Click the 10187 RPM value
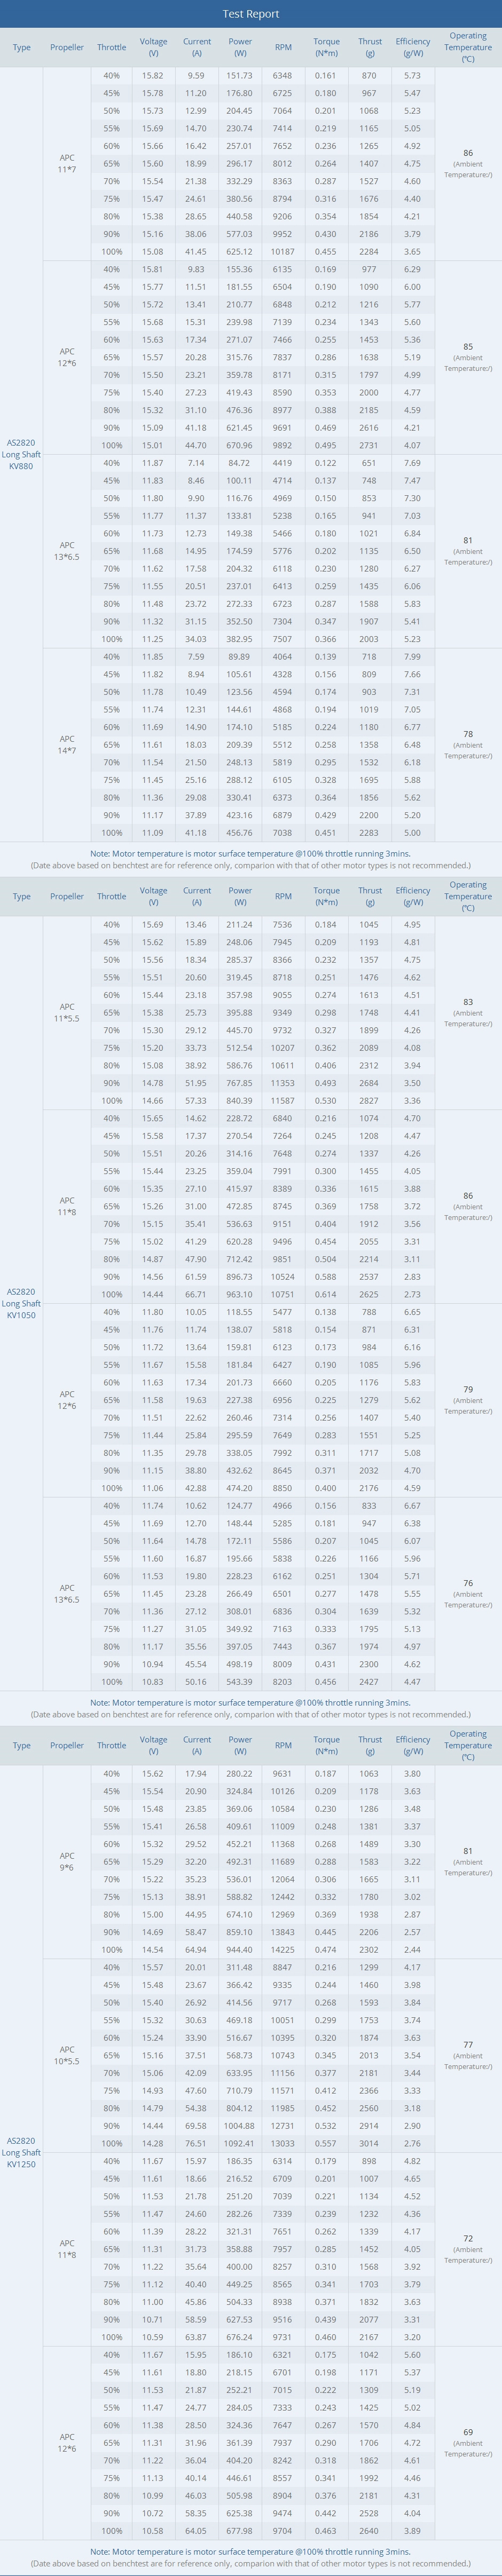The height and width of the screenshot is (2576, 502). (x=283, y=252)
